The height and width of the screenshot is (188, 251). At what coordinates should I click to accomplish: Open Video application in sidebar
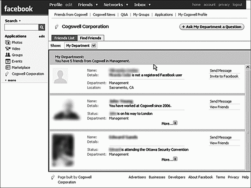17,49
